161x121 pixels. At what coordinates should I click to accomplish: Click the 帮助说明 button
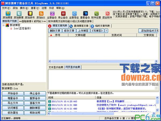35,113
